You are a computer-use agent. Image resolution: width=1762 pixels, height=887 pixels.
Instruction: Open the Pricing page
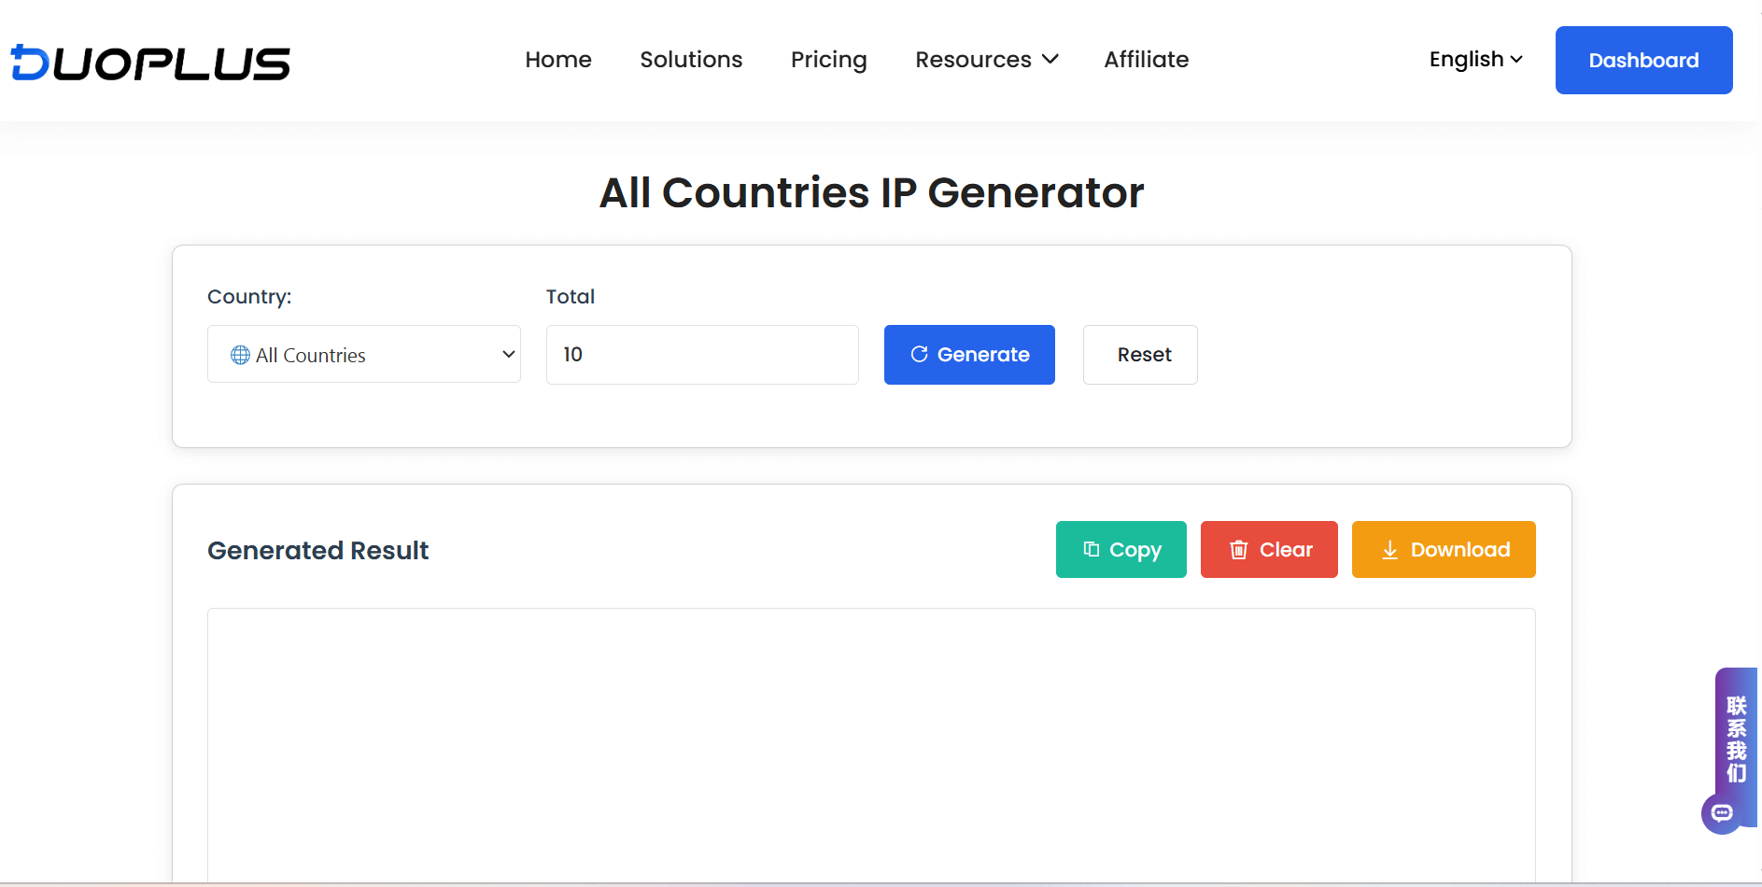point(829,60)
